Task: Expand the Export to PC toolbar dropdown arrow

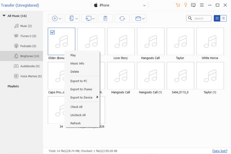Action: (93, 18)
